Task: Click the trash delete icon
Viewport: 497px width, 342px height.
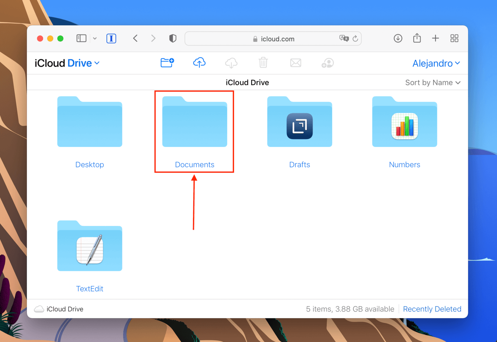Action: pos(263,63)
